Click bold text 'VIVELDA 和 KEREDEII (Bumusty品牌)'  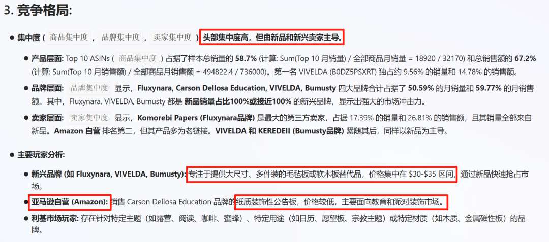(280, 132)
